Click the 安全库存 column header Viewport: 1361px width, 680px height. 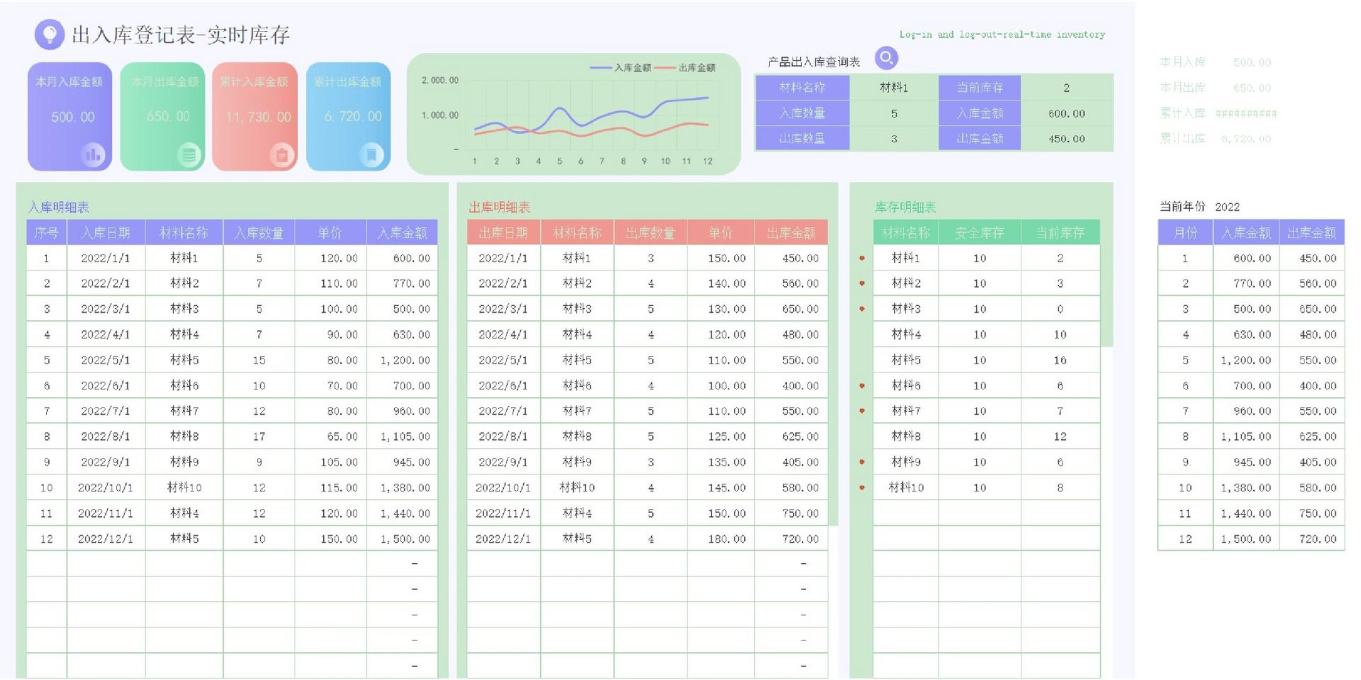pos(979,233)
